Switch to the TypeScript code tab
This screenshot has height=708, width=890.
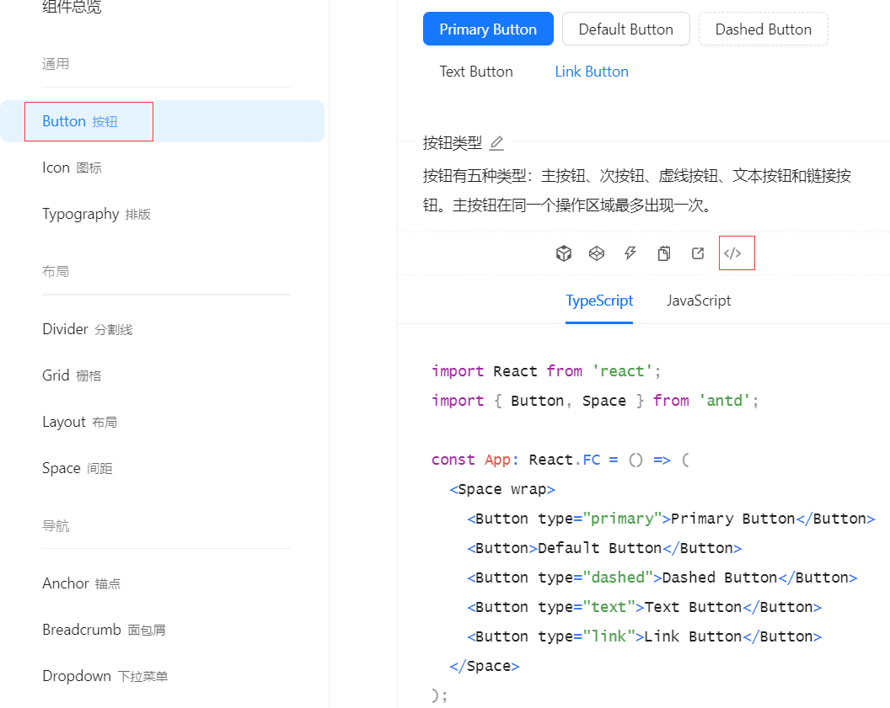599,300
